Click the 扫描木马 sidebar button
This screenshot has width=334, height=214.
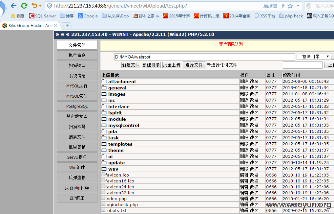(x=77, y=127)
